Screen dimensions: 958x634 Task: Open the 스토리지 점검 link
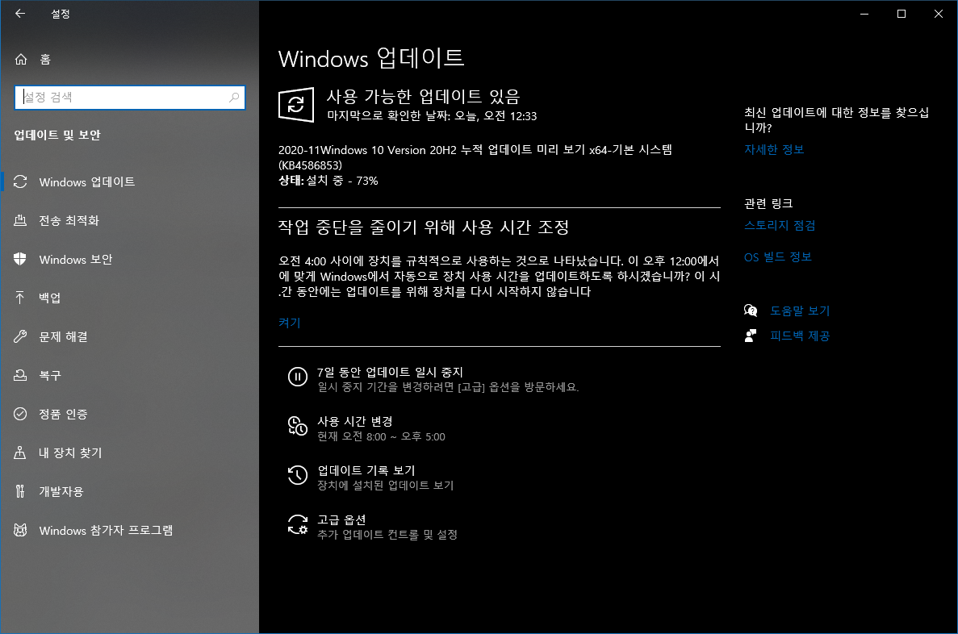[x=780, y=225]
